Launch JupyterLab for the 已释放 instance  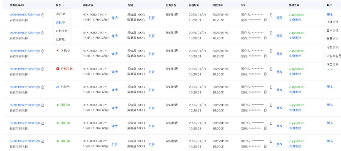tap(297, 87)
